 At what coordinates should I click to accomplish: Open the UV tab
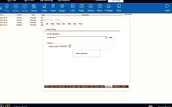[x=67, y=86]
